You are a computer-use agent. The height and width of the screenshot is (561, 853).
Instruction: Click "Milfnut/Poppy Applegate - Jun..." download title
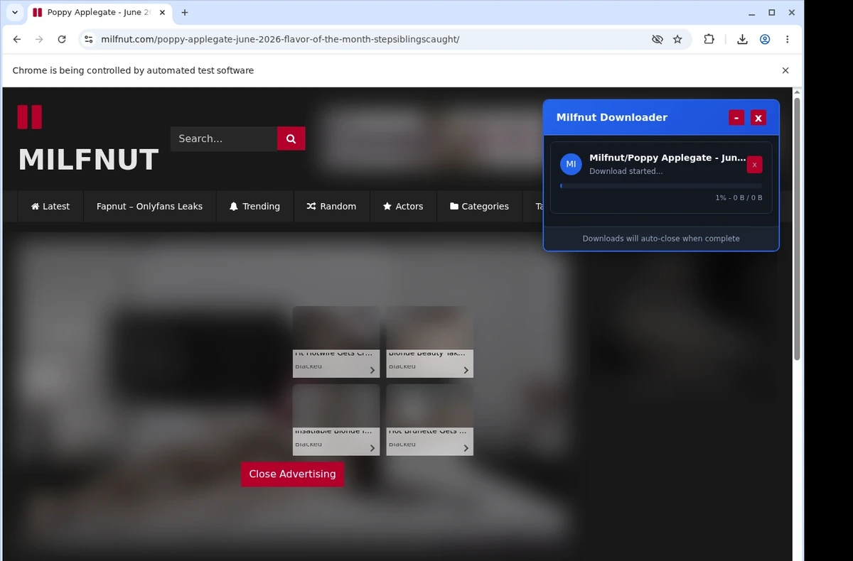coord(667,158)
